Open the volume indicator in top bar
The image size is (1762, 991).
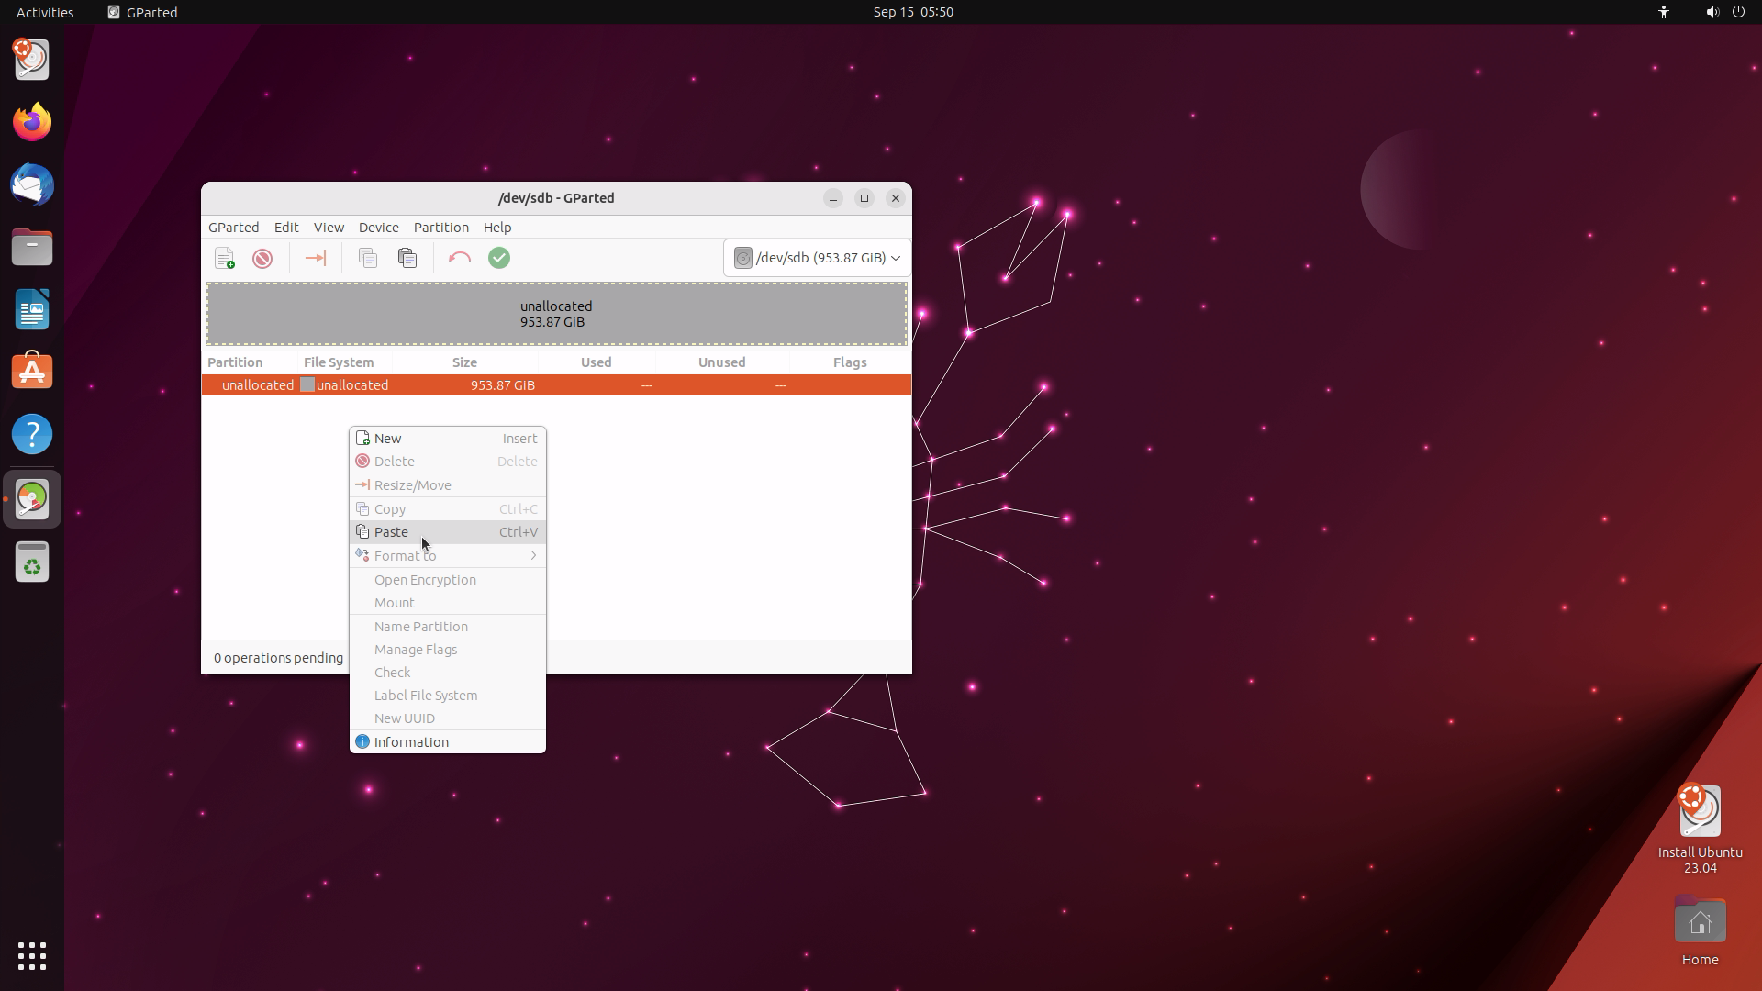coord(1712,12)
